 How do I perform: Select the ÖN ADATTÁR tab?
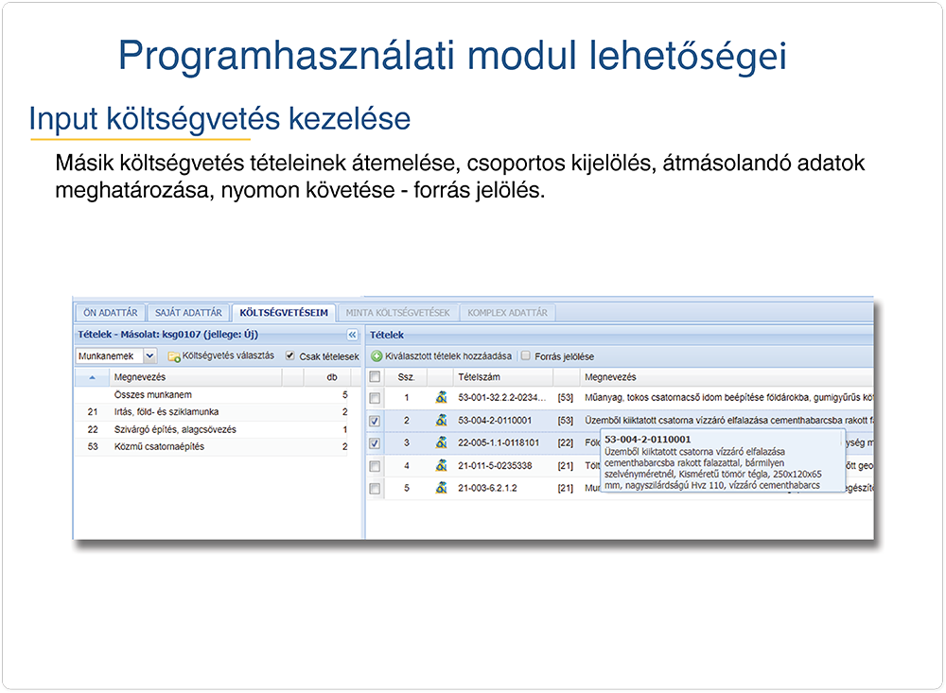tap(110, 312)
